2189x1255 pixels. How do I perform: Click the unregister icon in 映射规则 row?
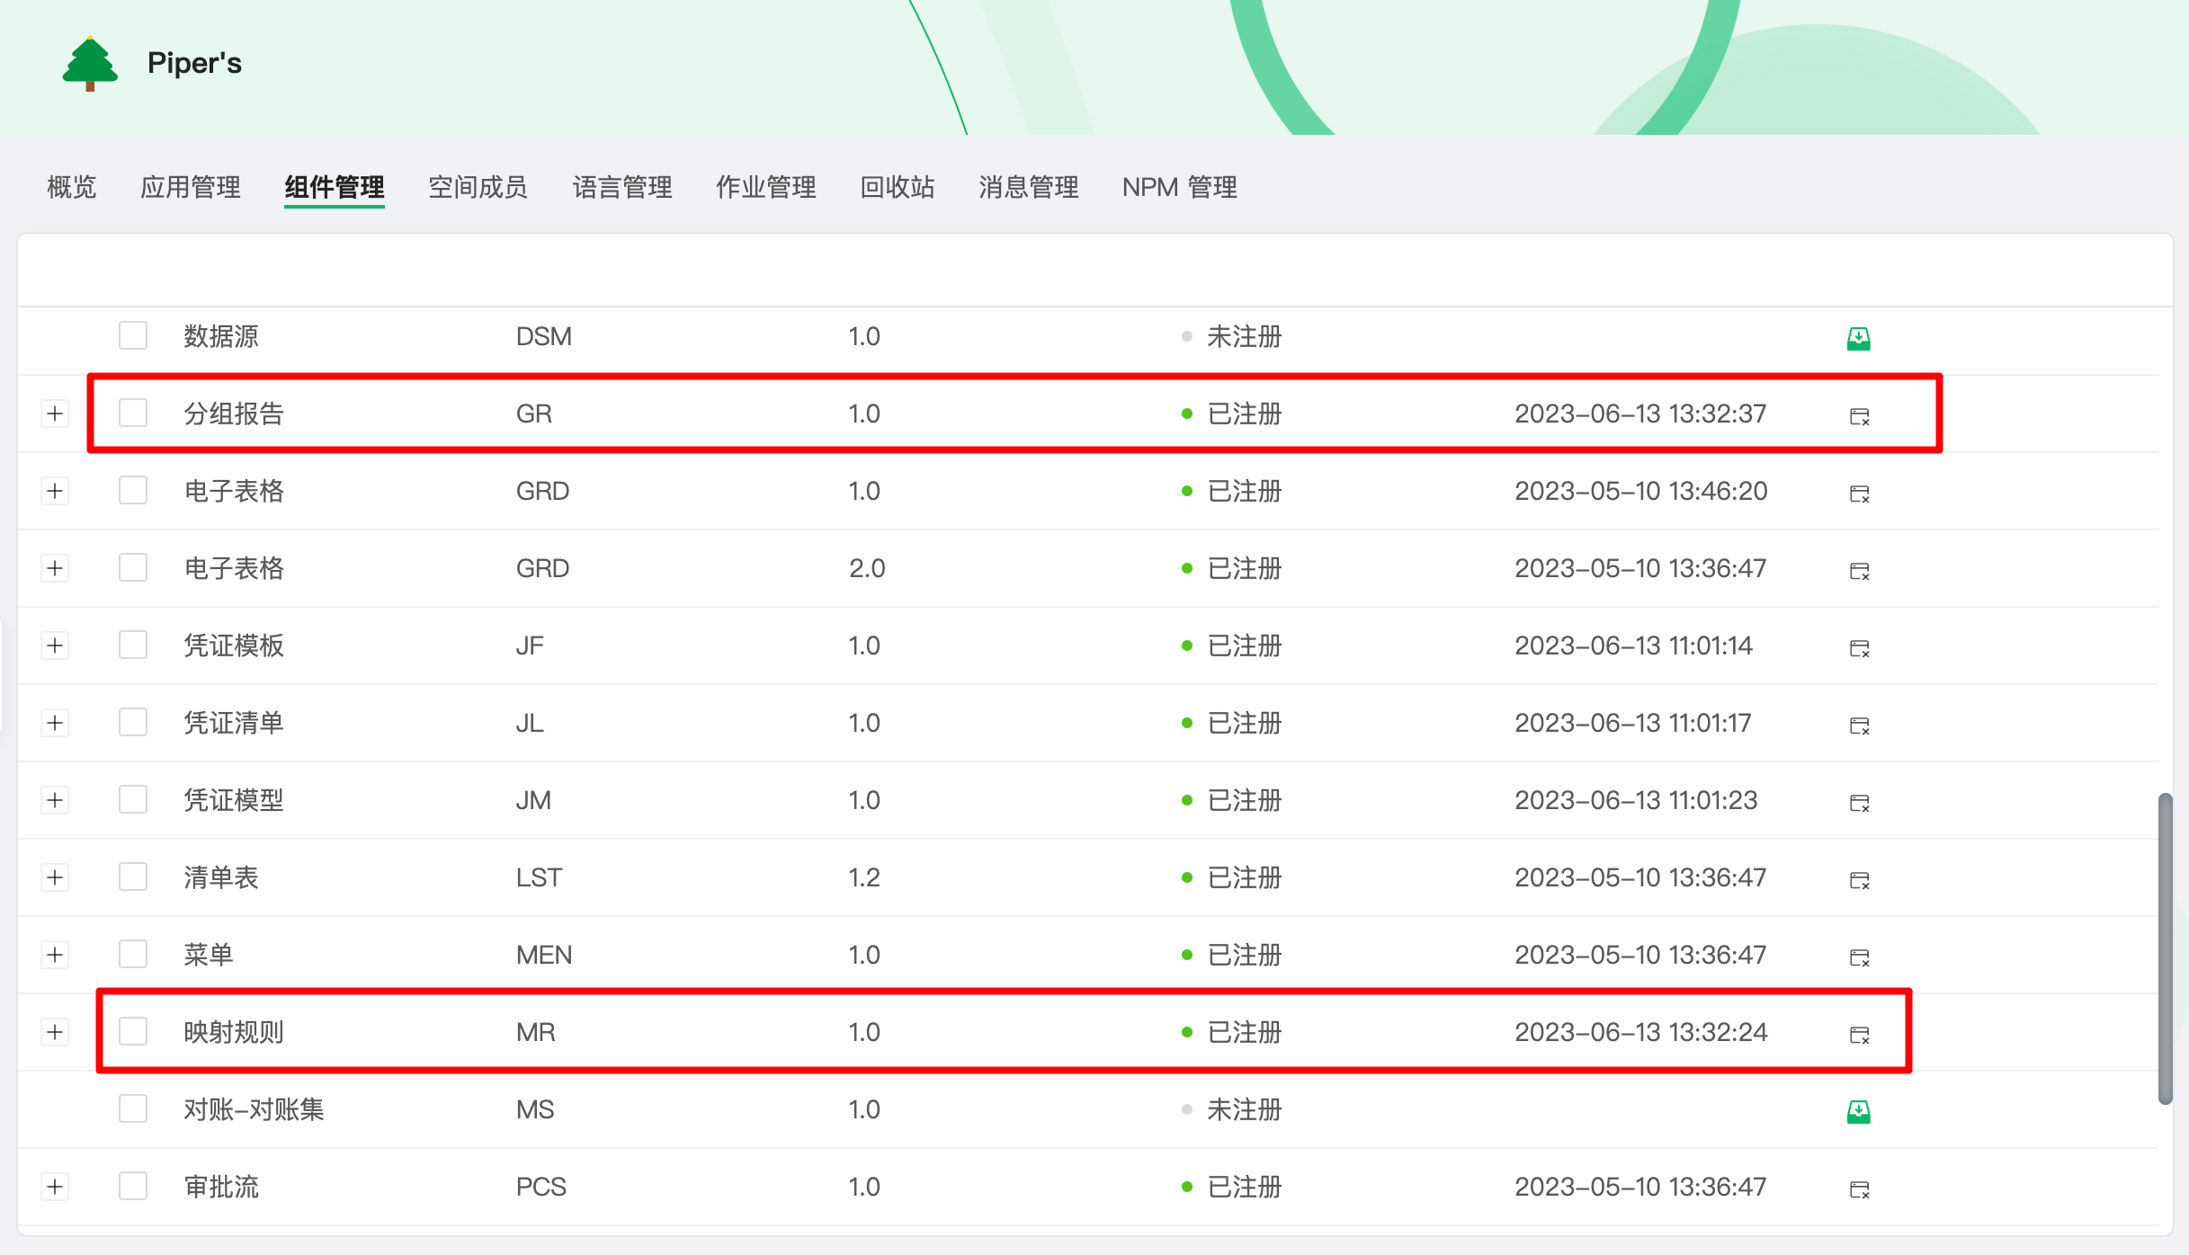1859,1035
